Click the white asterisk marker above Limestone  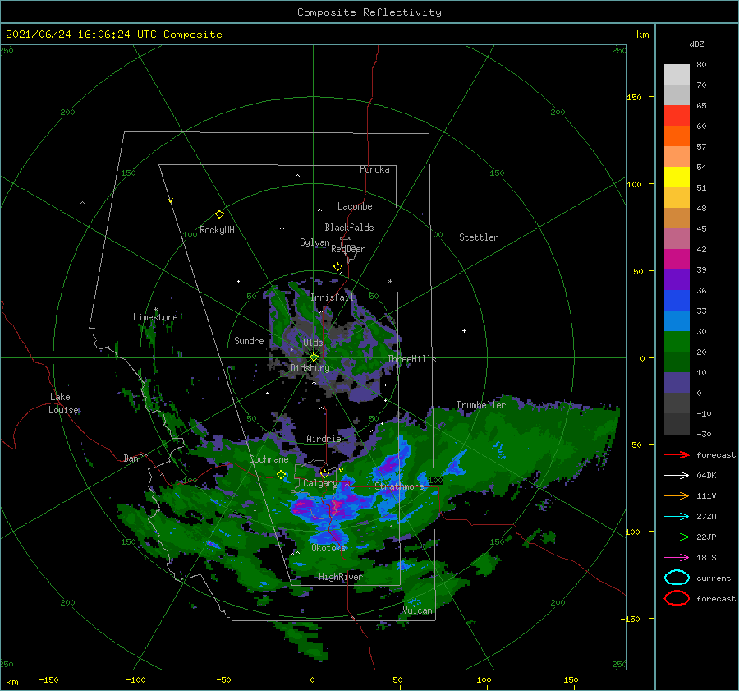pos(155,310)
